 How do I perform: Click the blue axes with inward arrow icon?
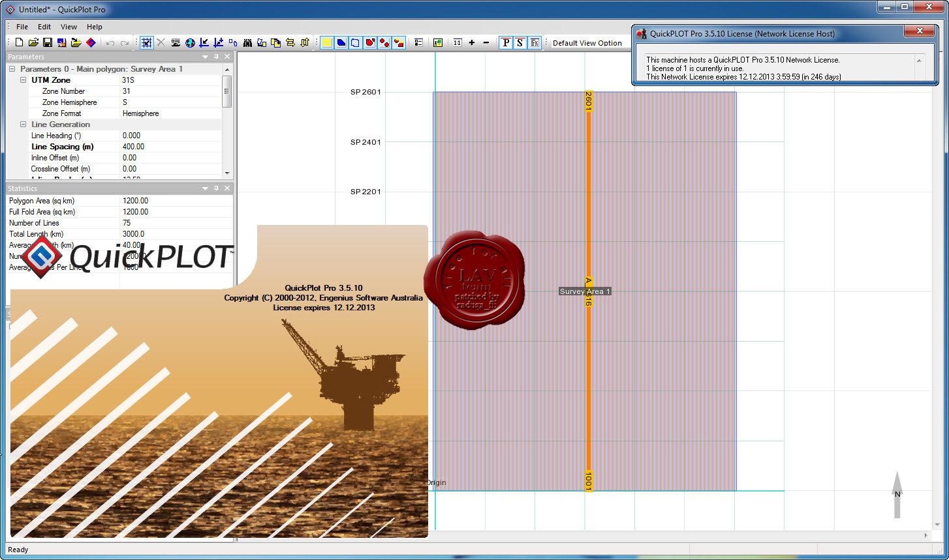(204, 42)
